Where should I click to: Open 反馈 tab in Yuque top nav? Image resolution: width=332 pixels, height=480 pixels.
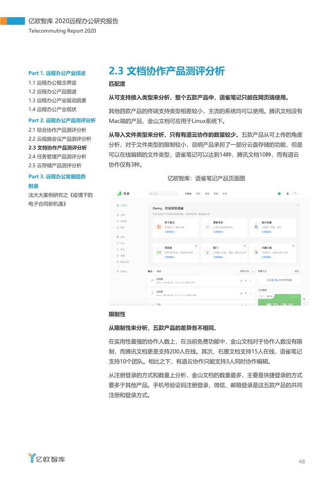225,194
